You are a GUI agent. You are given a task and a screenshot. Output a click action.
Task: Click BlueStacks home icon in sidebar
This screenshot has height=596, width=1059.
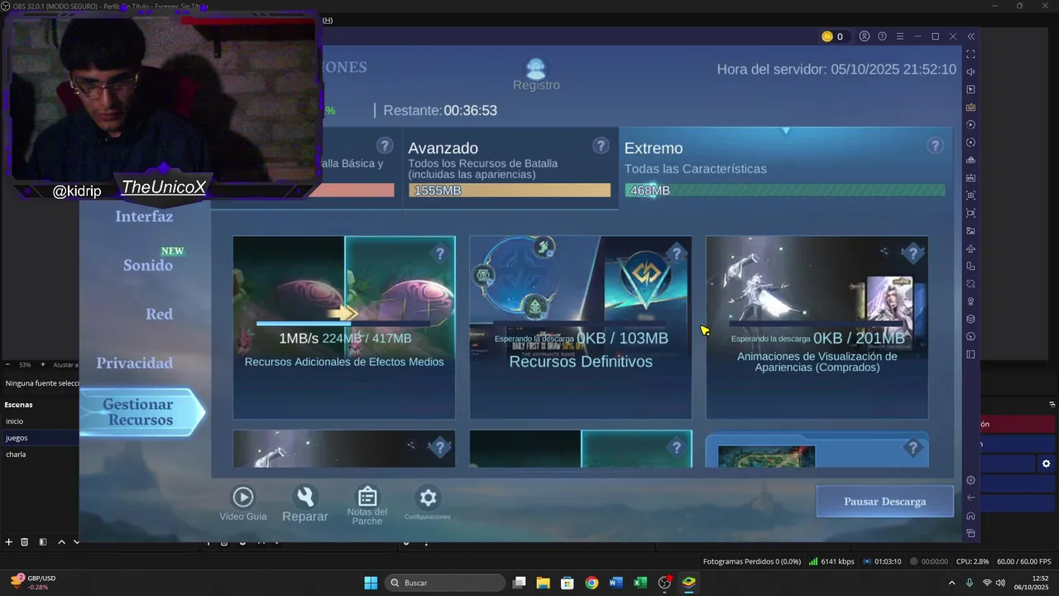point(970,516)
